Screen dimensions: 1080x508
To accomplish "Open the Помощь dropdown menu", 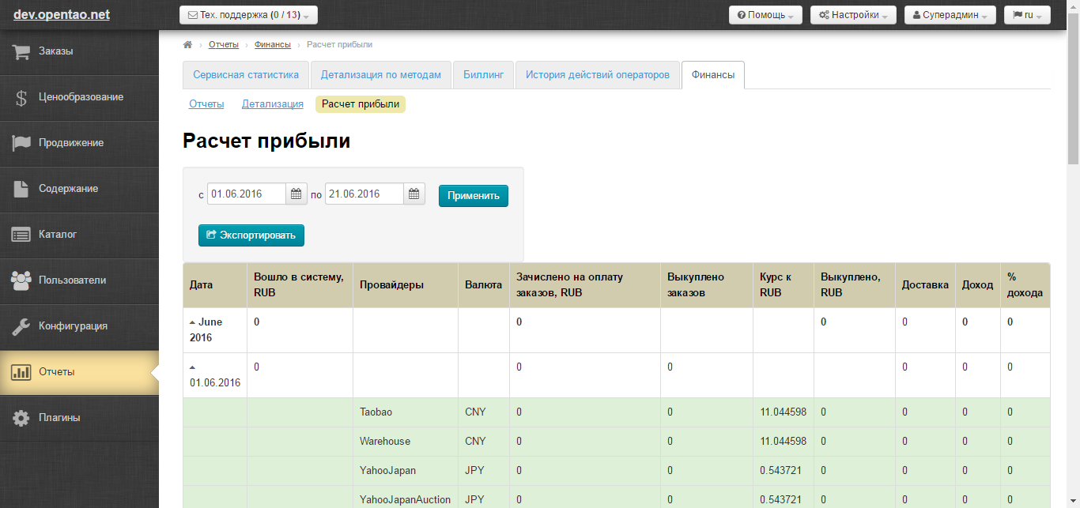I will (765, 15).
